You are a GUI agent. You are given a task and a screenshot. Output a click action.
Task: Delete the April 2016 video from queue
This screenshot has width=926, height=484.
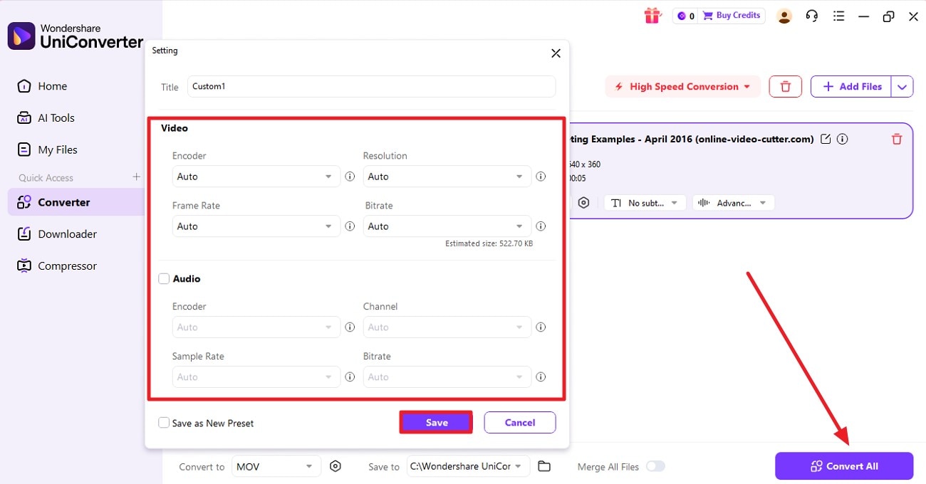pyautogui.click(x=896, y=139)
